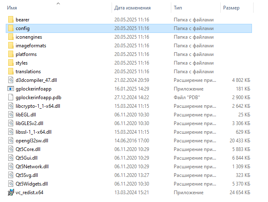Select the iconengines folder name
This screenshot has width=268, height=202.
29,37
